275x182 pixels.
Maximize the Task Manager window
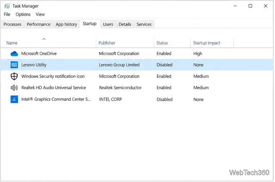[x=250, y=6]
